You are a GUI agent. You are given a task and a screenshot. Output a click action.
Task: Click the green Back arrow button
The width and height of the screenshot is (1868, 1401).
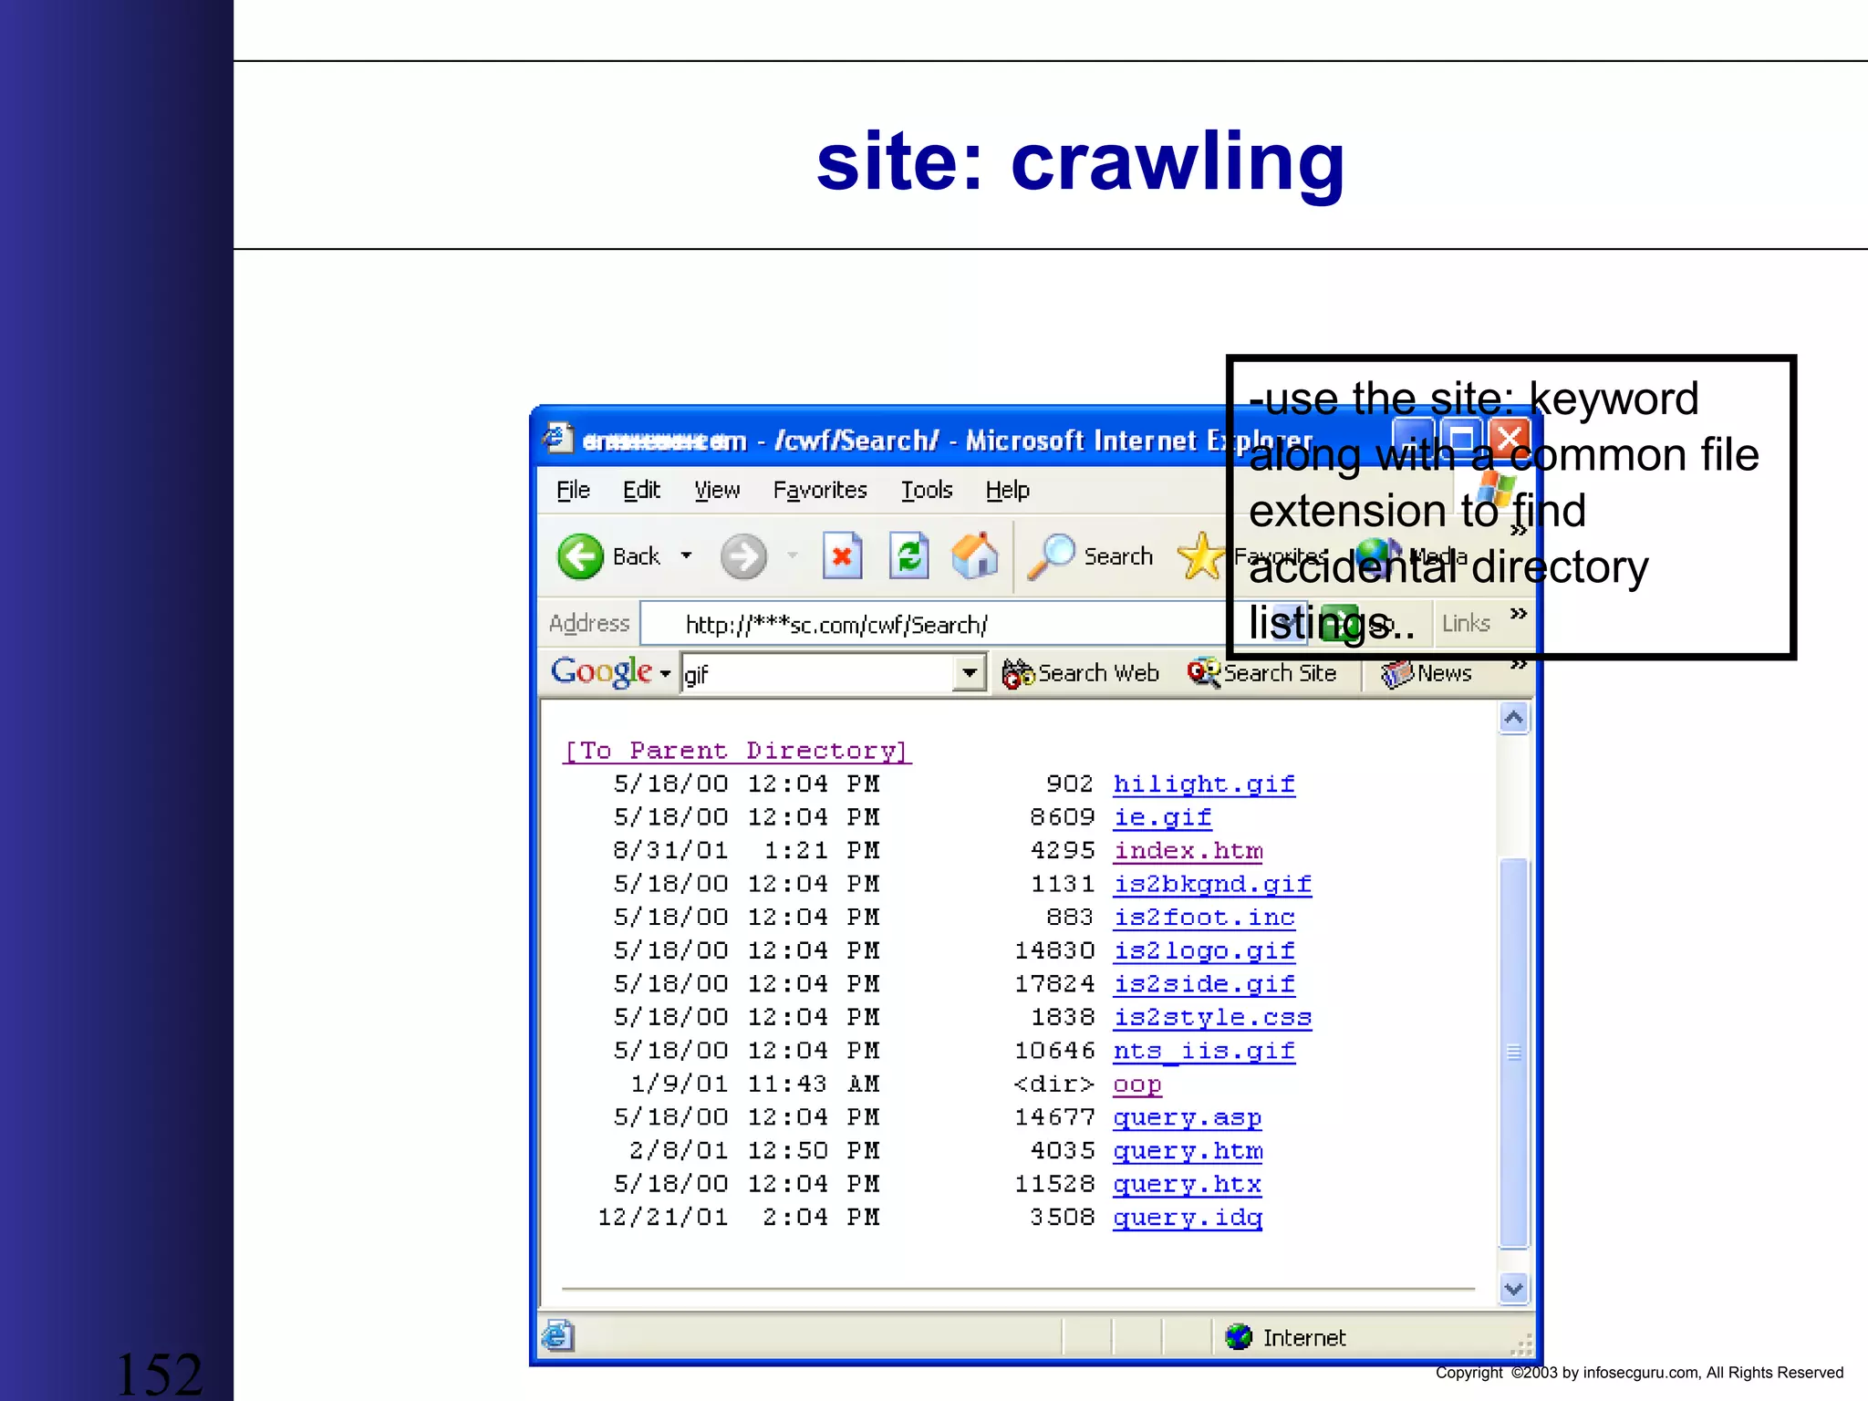580,556
